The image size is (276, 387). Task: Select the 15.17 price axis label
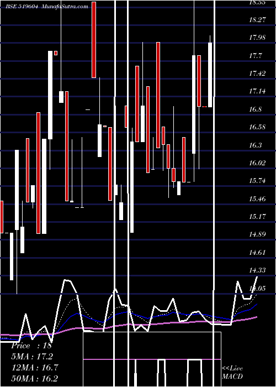click(x=257, y=217)
